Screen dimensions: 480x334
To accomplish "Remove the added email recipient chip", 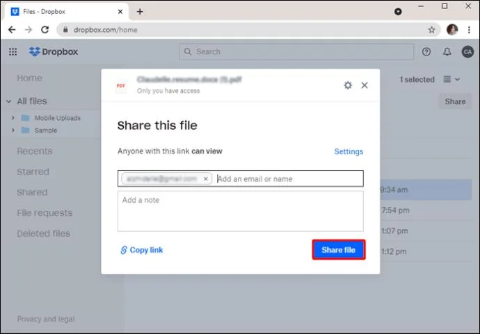I will click(206, 178).
